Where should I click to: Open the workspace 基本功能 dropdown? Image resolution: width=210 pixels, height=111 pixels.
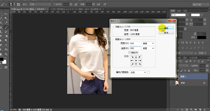[200, 5]
